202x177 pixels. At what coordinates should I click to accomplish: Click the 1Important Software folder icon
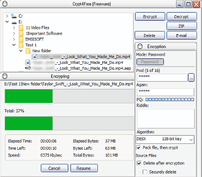(x=21, y=33)
